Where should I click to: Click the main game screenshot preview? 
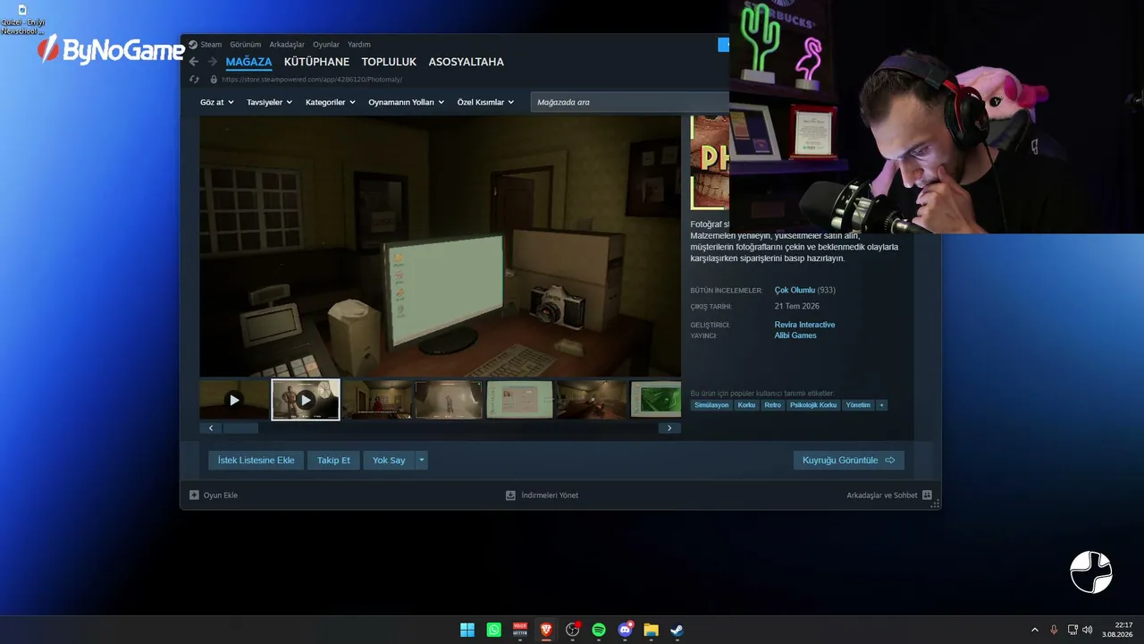[440, 246]
